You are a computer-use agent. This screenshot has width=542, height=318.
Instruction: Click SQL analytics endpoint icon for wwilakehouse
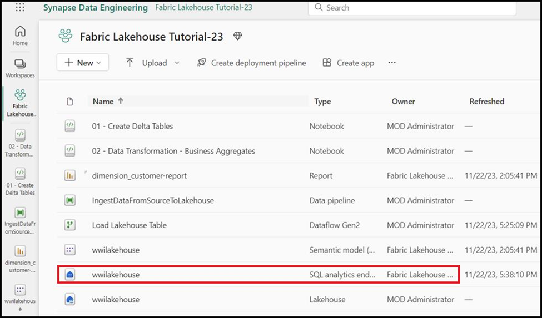(70, 275)
